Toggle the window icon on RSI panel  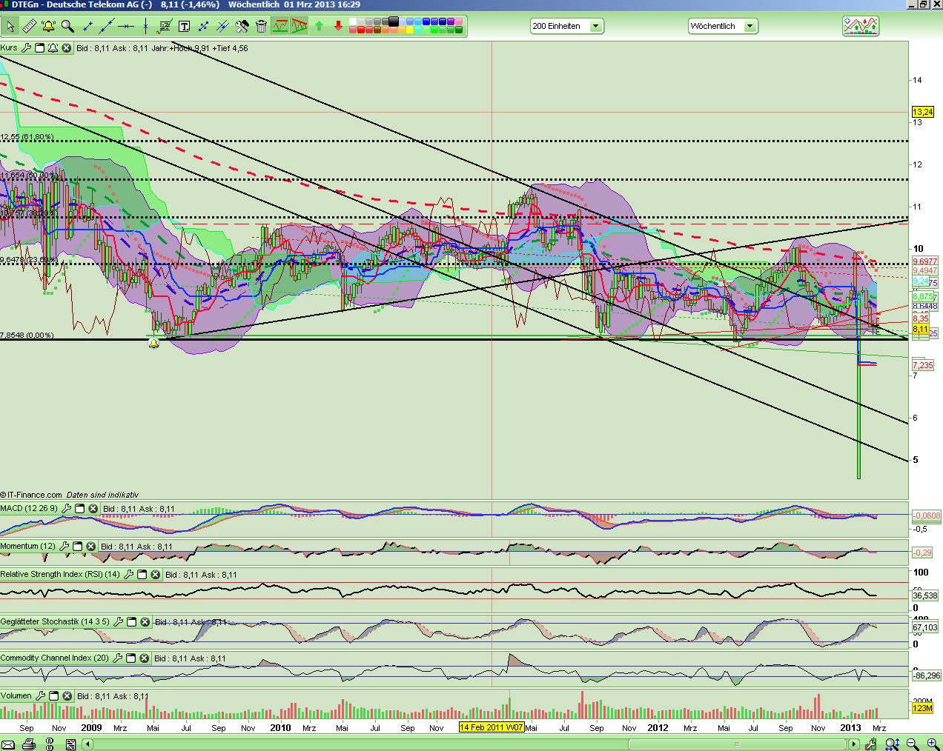tap(142, 575)
